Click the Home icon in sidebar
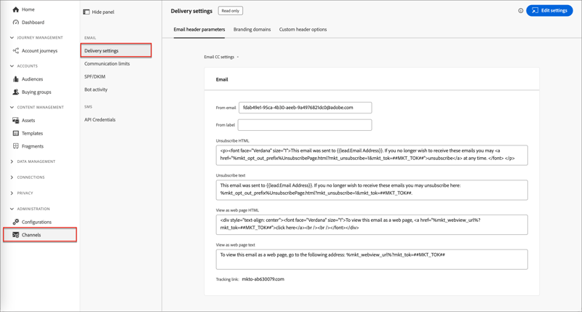This screenshot has height=312, width=582. 16,9
